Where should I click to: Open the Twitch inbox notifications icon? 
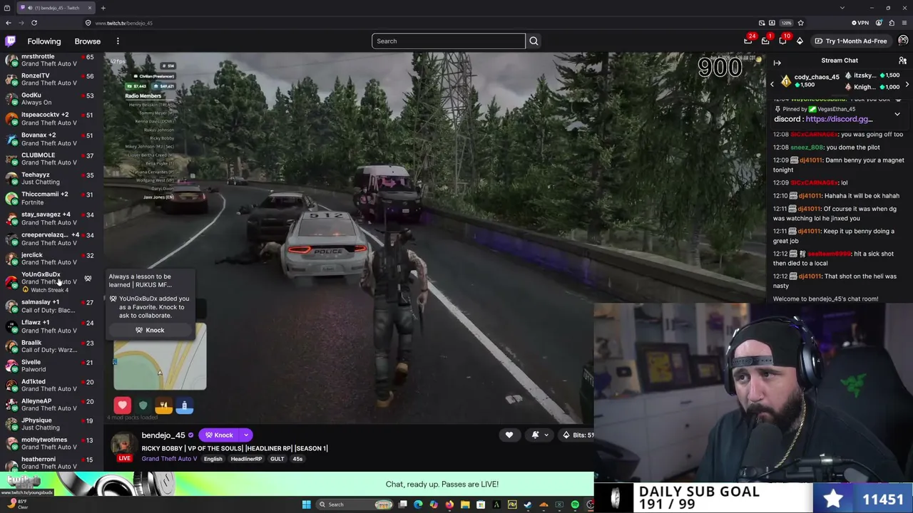pyautogui.click(x=765, y=41)
